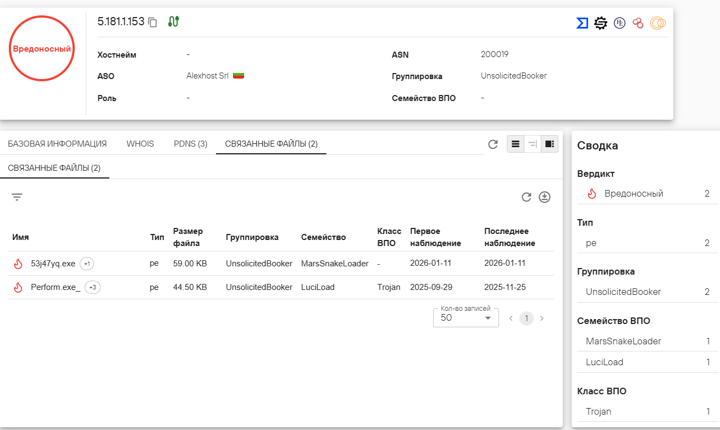Image resolution: width=720 pixels, height=430 pixels.
Task: Open the black gear external lookup icon
Action: click(x=601, y=23)
